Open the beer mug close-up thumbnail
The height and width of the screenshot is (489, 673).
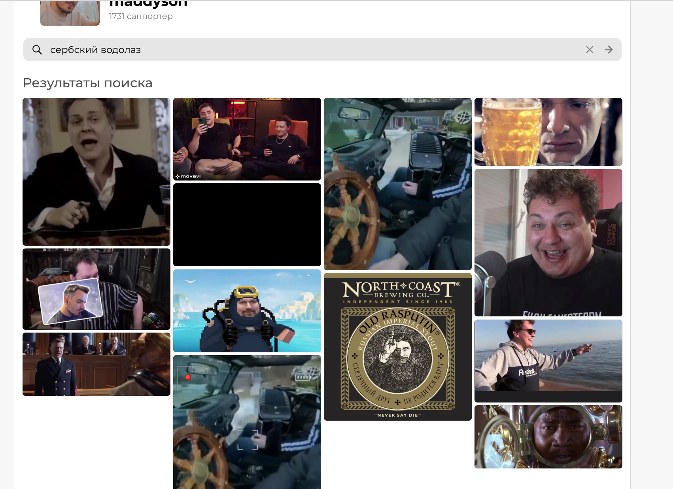(548, 132)
